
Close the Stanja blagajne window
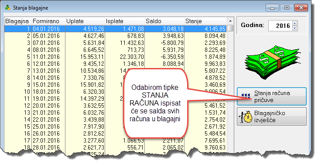coord(301,8)
